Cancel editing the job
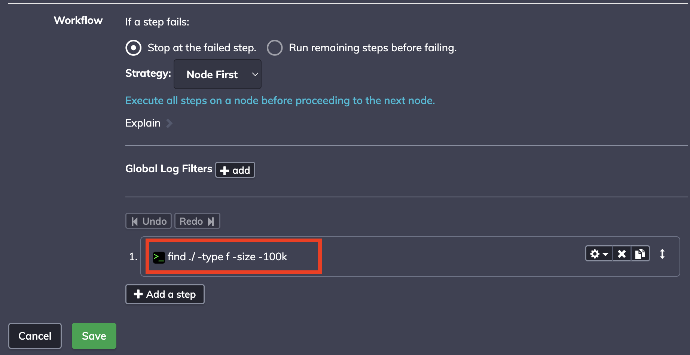Screen dimensions: 690x355 (x=35, y=336)
